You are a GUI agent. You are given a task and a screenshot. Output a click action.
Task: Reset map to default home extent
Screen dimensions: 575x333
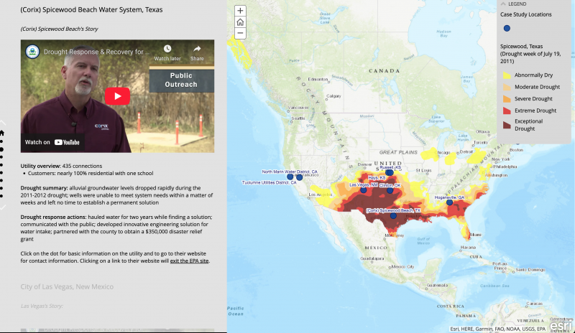(240, 22)
